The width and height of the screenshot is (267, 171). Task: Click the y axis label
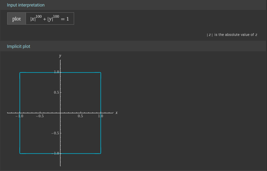(60, 56)
